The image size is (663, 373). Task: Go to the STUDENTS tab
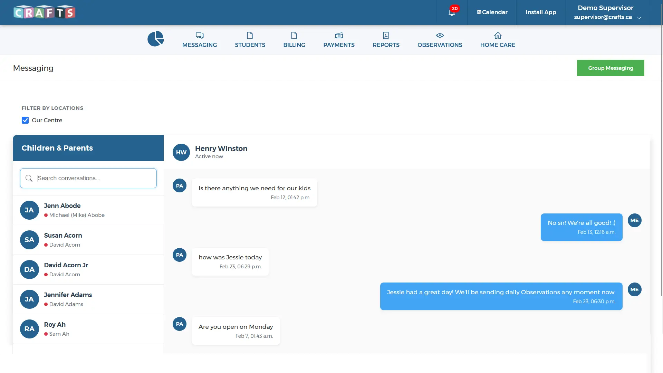click(x=250, y=40)
